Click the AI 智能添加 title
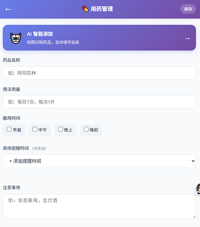 40,34
